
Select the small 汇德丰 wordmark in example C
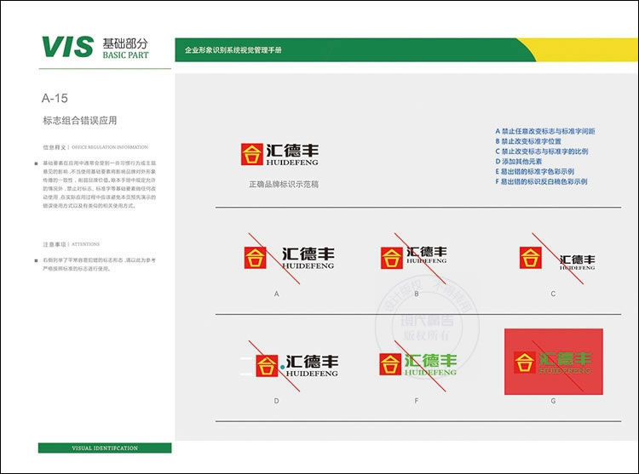coord(577,260)
